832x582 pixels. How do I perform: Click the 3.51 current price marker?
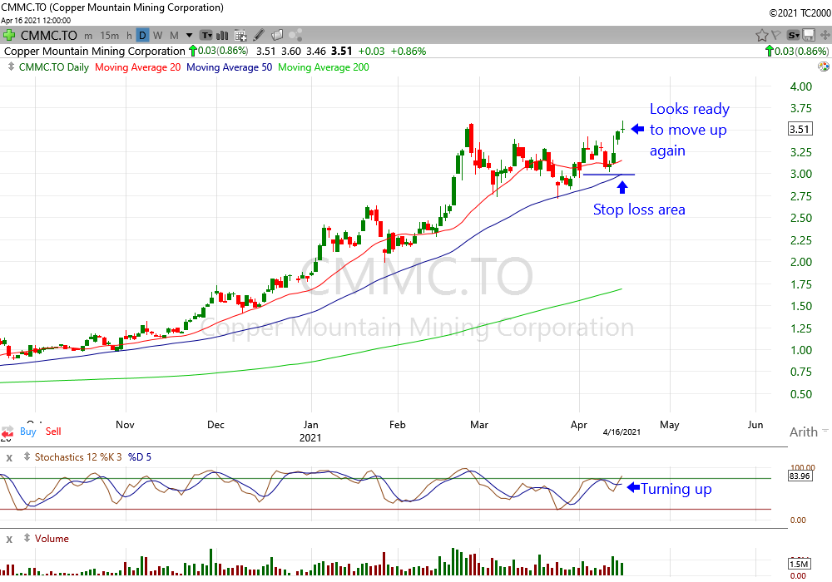[799, 130]
